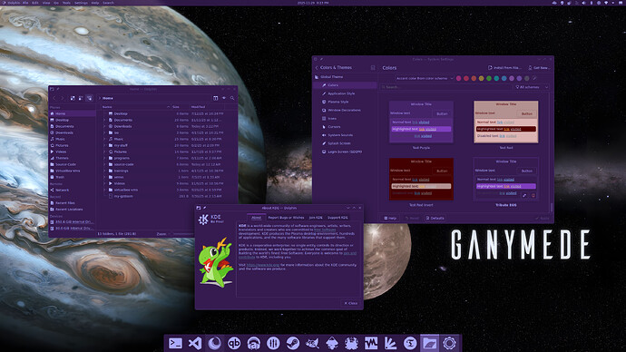Click the color scheme Search field
This screenshot has width=626, height=352.
(x=445, y=87)
